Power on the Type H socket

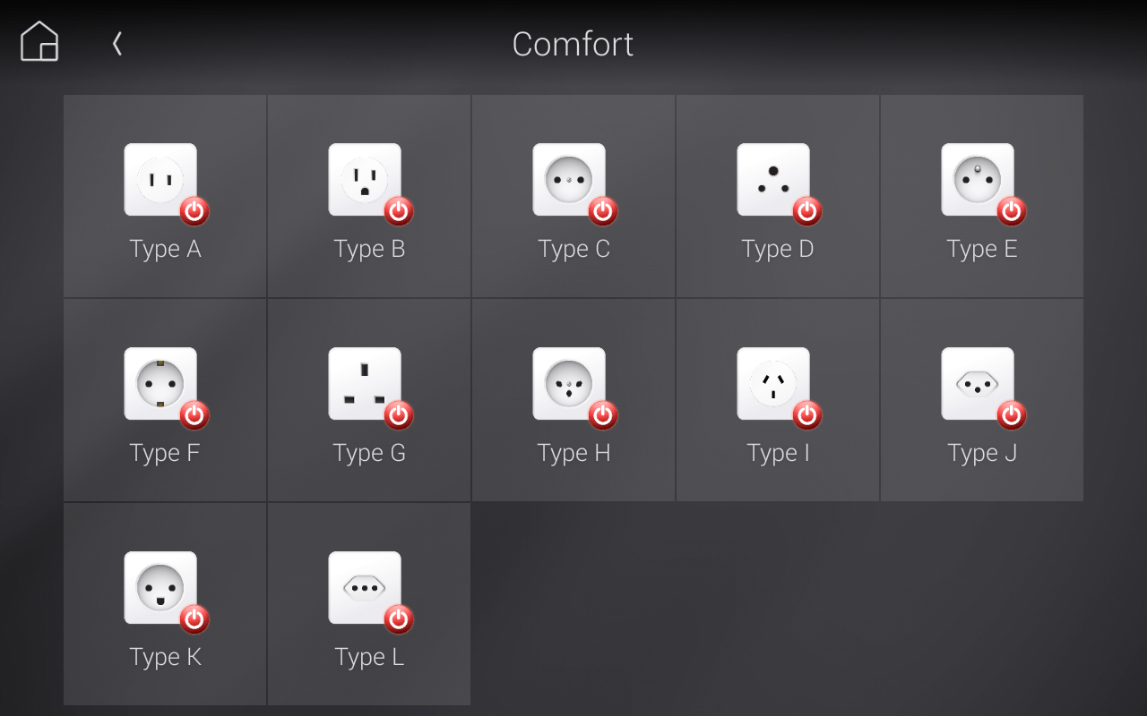(x=605, y=415)
